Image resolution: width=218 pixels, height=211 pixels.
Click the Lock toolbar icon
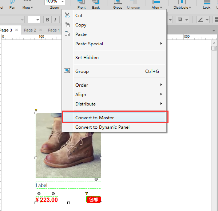207,4
